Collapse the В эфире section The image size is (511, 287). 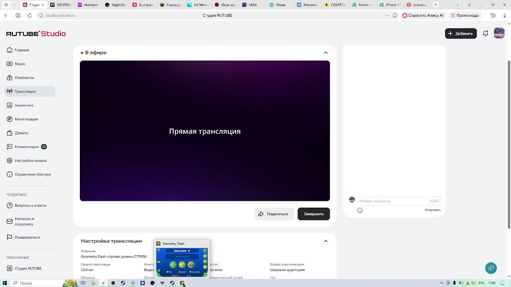pos(326,53)
